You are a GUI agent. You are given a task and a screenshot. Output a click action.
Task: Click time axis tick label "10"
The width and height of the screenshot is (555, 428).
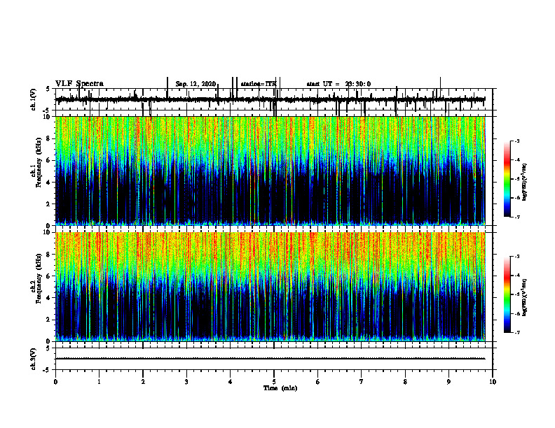tap(493, 382)
